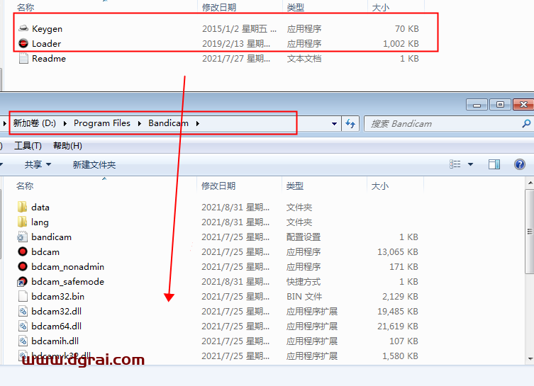
Task: Select the bandicam config file icon
Action: [22, 237]
